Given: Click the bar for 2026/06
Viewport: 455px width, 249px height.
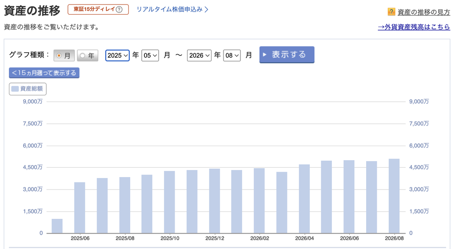Looking at the screenshot, I should [349, 197].
